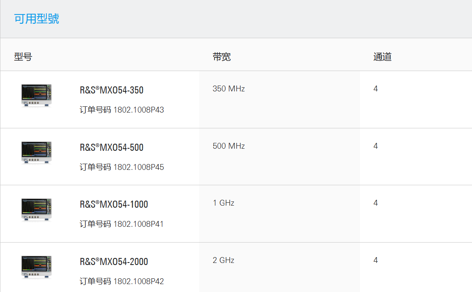Click the 带宽 column header

tap(221, 57)
